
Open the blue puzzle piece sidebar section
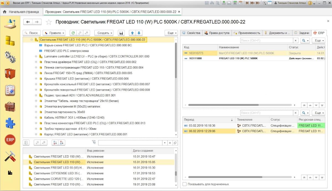coord(10,123)
